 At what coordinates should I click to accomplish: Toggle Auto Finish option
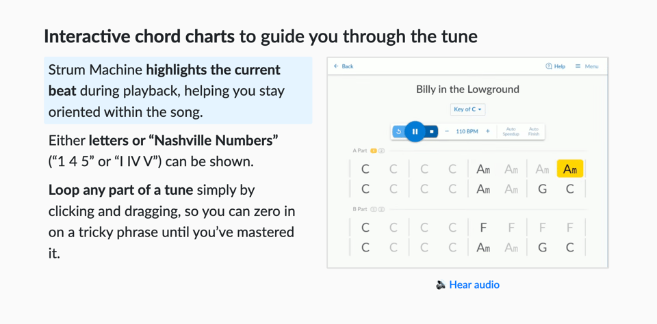[x=533, y=131]
